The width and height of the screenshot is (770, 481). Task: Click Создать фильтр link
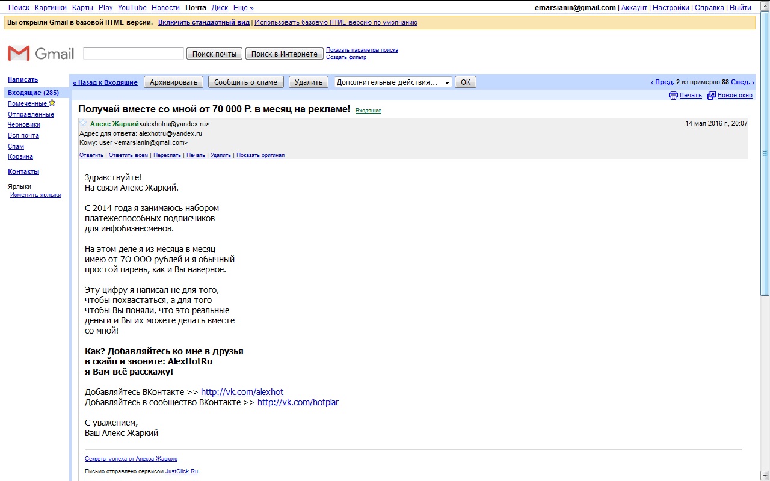tap(346, 57)
